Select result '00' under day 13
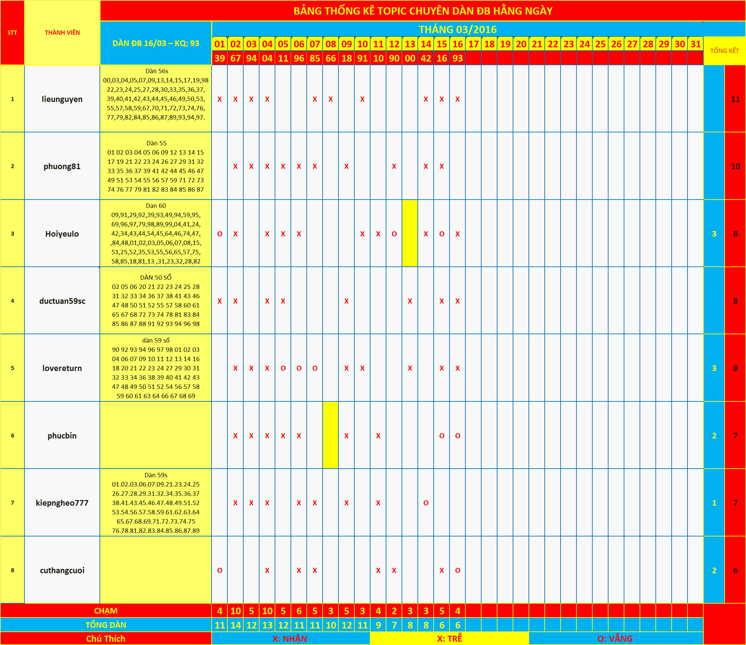 pyautogui.click(x=410, y=58)
